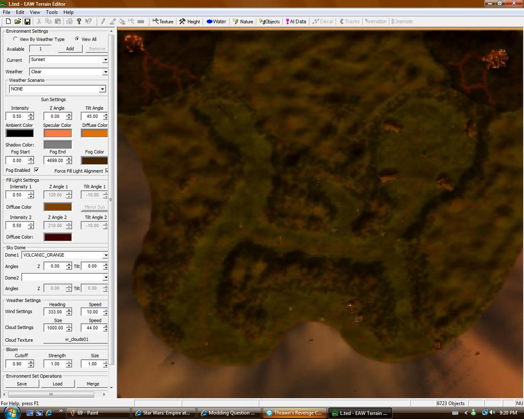Click the Show Desktop Quick Launch icon

point(30,413)
